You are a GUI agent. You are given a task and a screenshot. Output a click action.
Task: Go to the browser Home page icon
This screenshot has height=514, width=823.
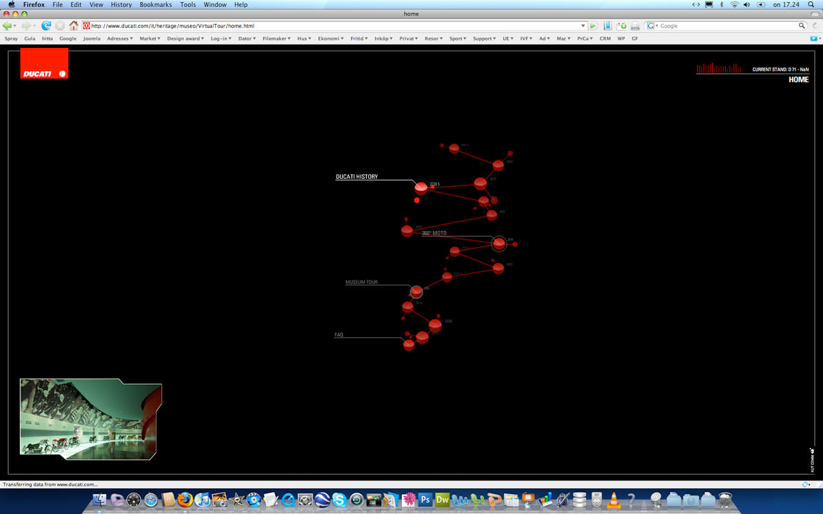pos(73,26)
